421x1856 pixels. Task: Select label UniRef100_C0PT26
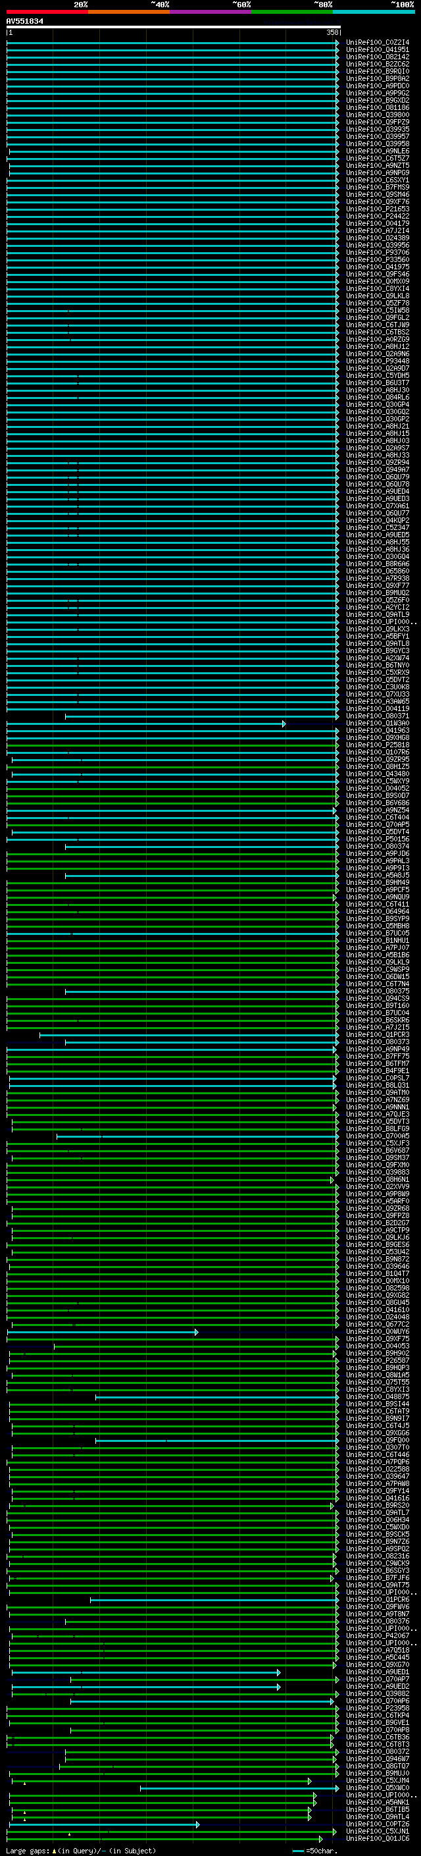[378, 1824]
